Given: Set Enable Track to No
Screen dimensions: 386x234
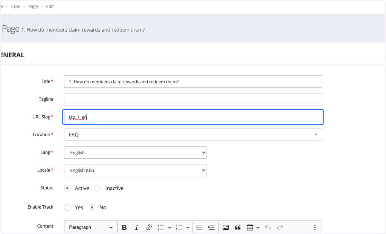Looking at the screenshot, I should pyautogui.click(x=92, y=208).
